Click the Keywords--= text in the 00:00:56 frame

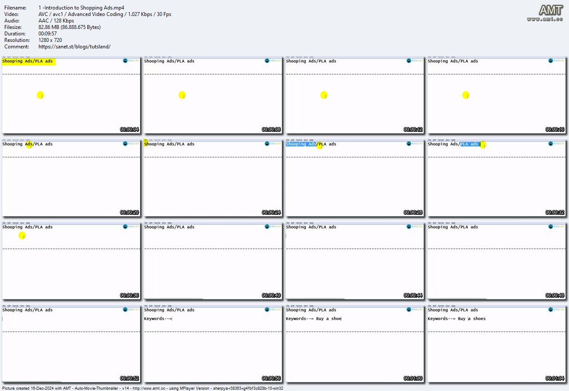[x=158, y=319]
